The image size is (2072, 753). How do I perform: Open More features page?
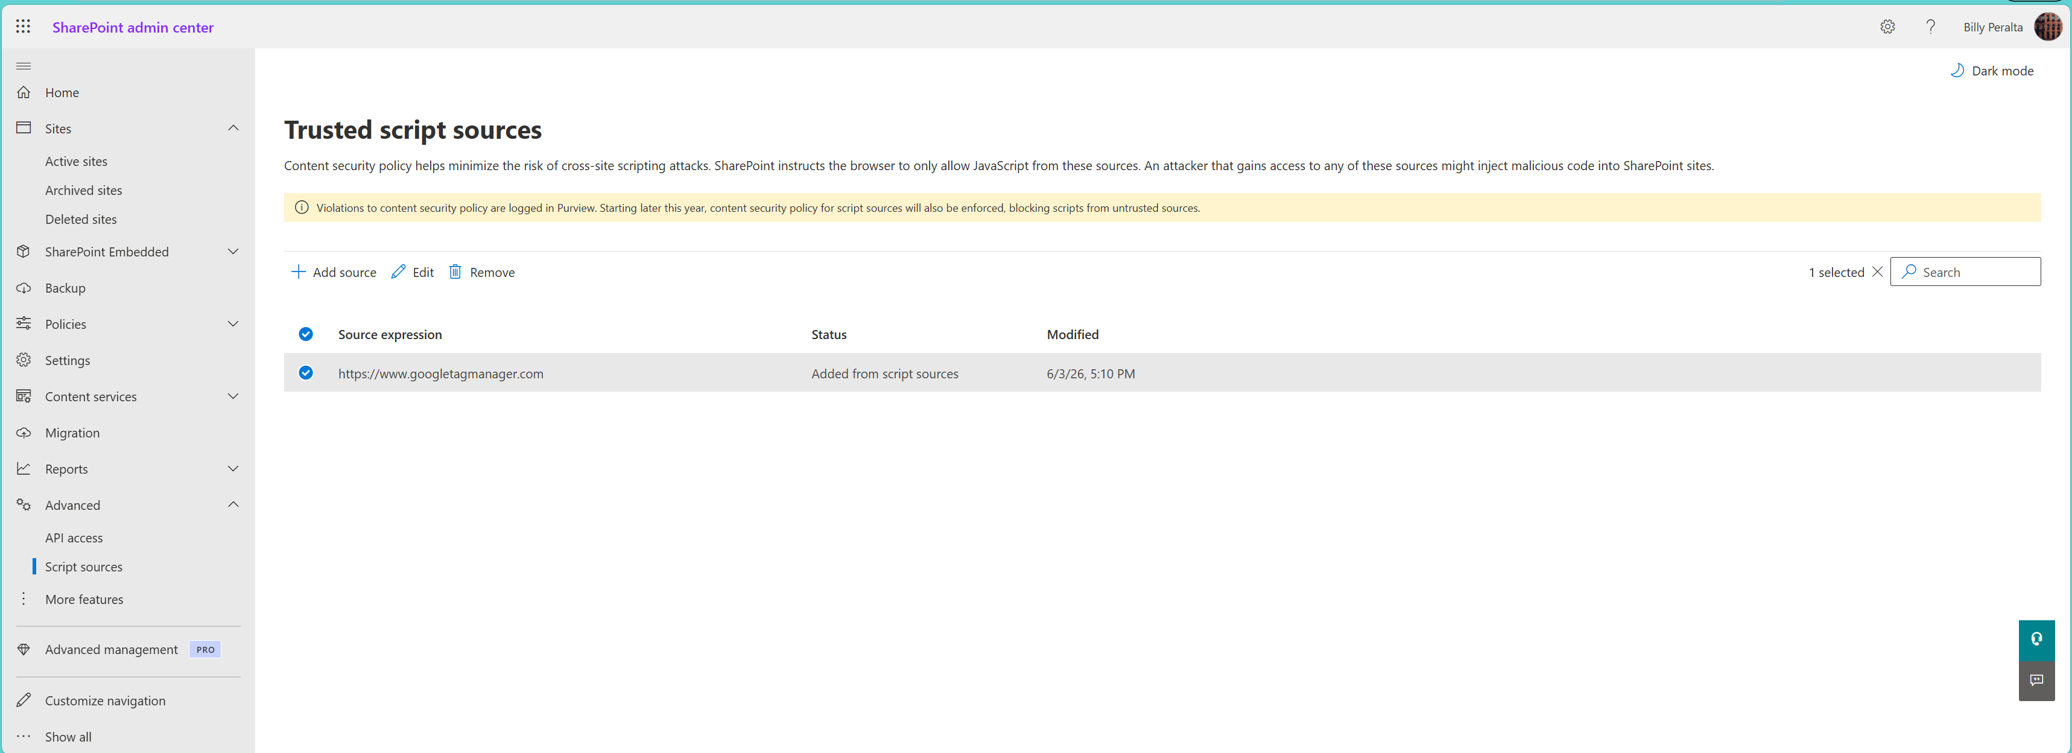84,599
